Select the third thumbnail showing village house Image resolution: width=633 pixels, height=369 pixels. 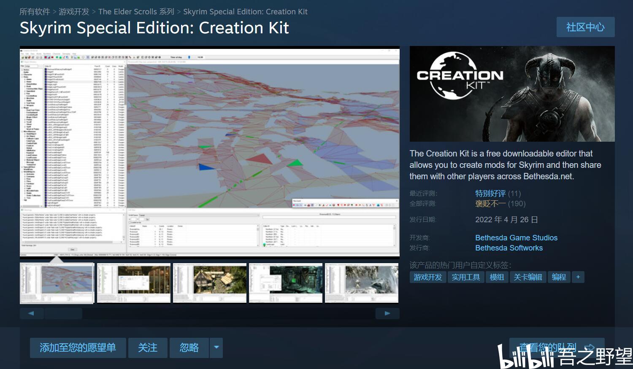click(210, 283)
